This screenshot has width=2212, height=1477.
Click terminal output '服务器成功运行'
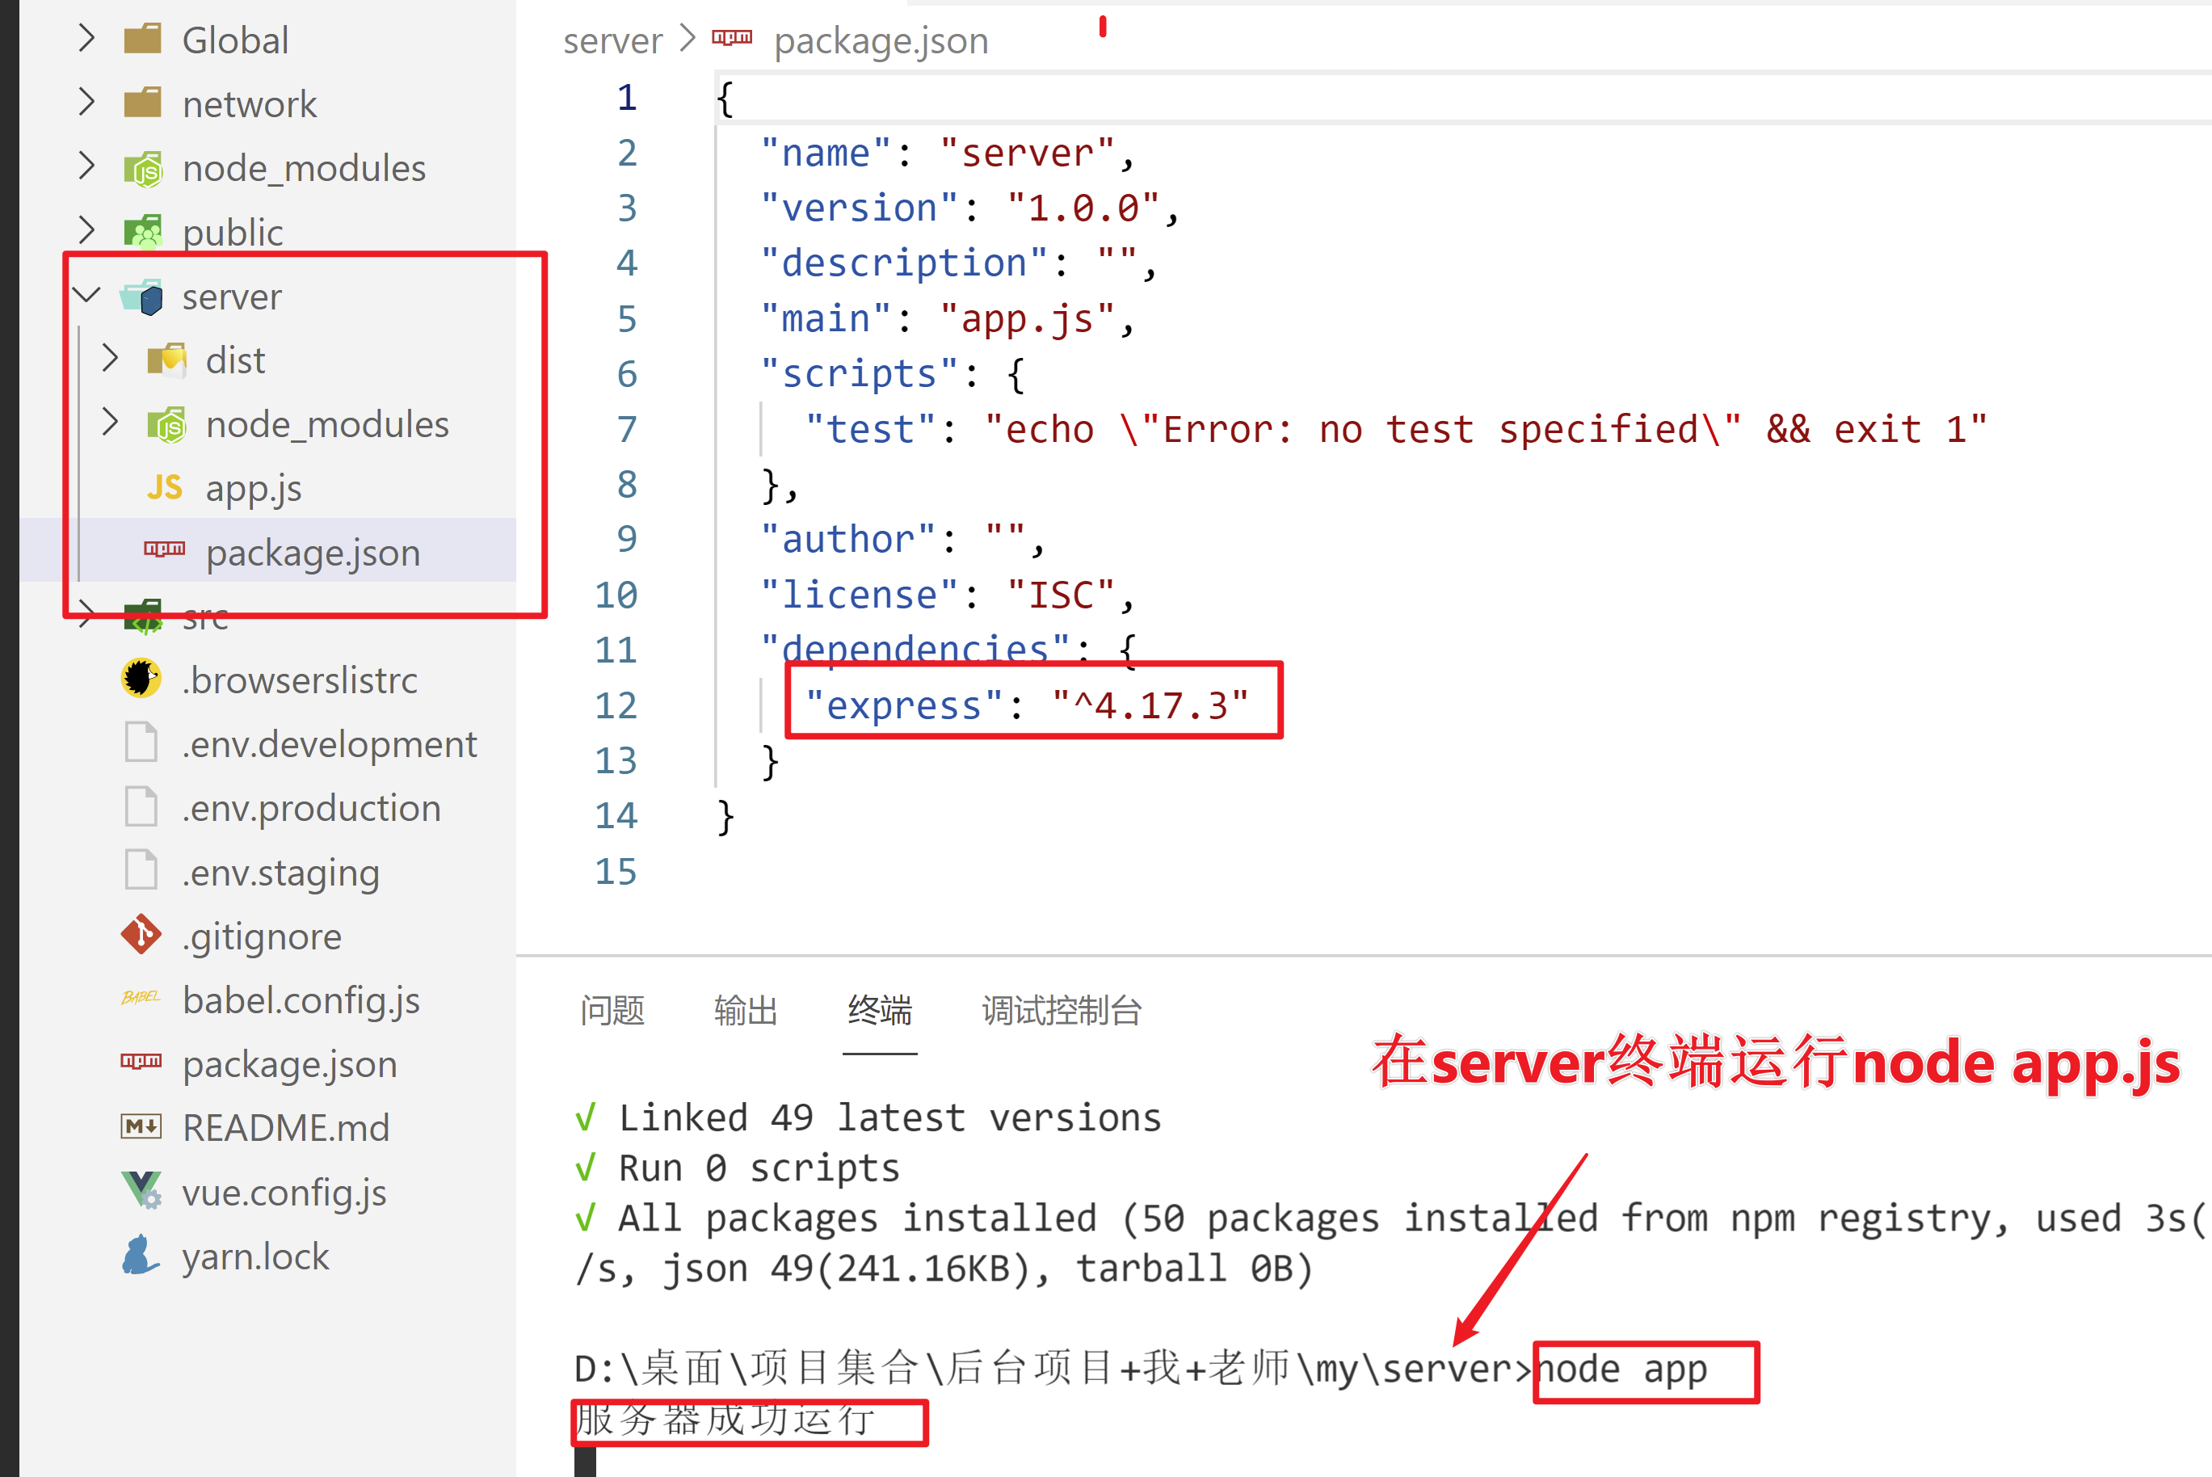tap(725, 1420)
